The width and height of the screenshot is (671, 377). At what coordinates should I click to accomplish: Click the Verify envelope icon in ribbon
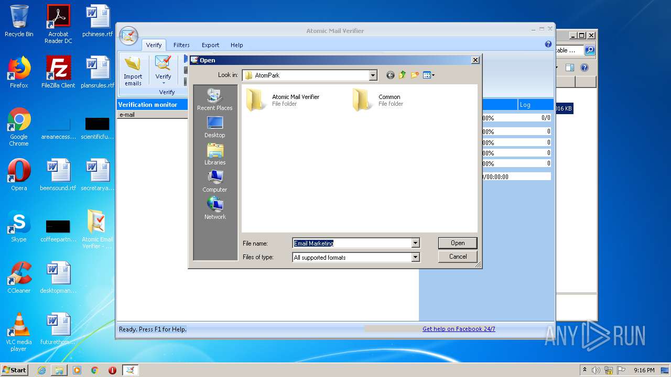coord(163,63)
